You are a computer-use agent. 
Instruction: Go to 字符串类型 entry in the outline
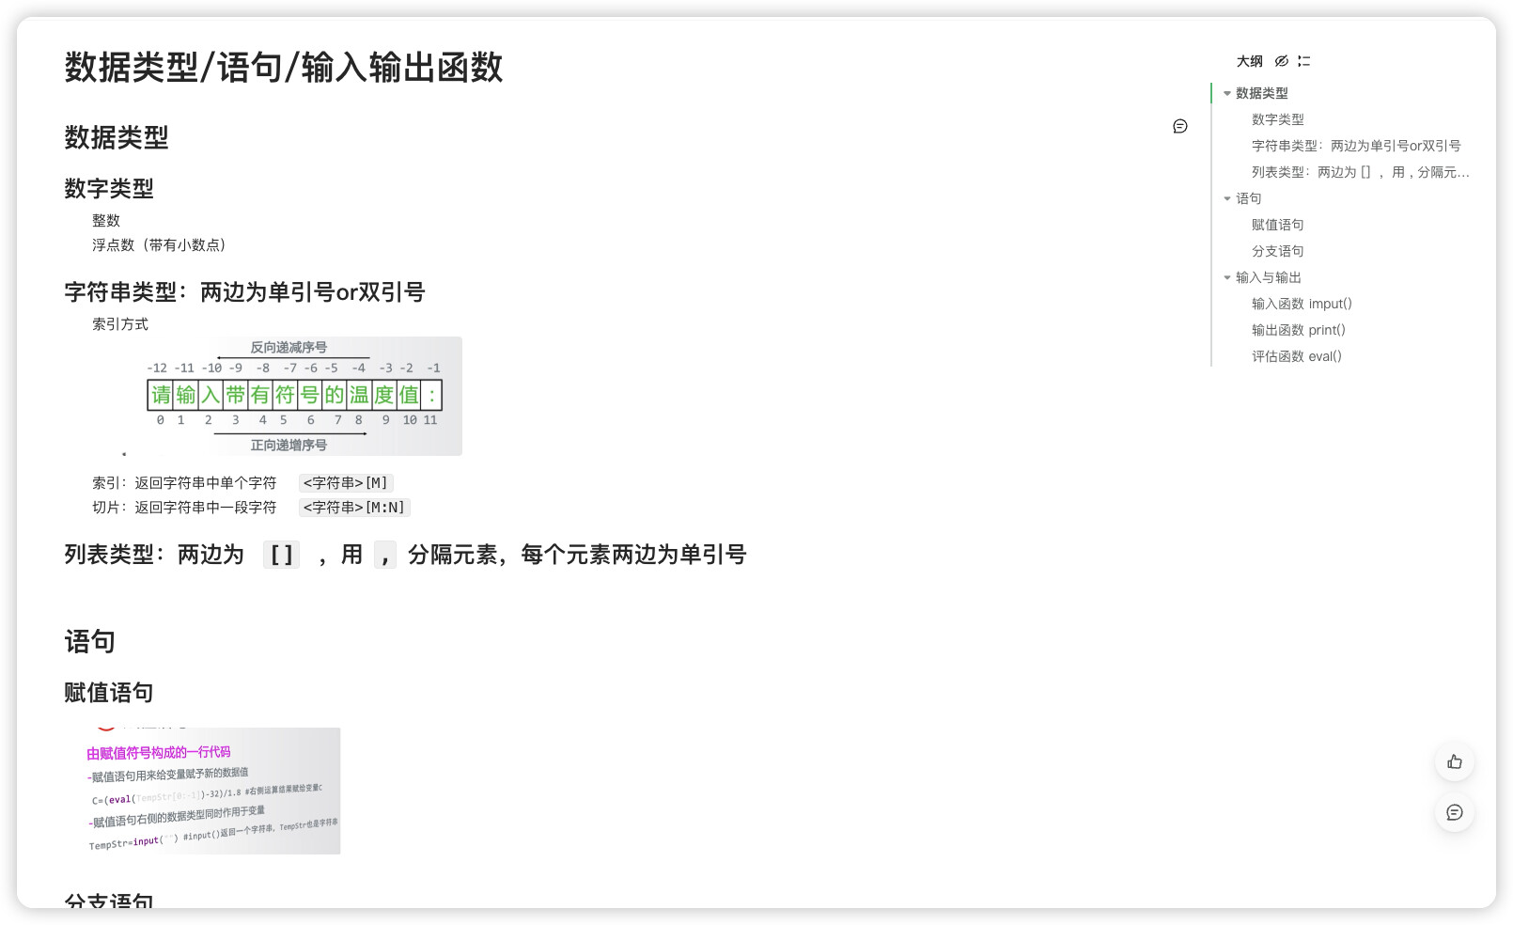pyautogui.click(x=1356, y=146)
